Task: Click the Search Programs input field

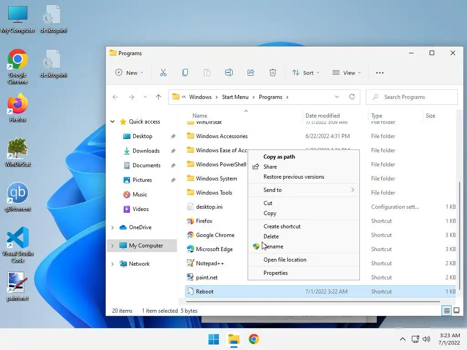Action: point(412,97)
